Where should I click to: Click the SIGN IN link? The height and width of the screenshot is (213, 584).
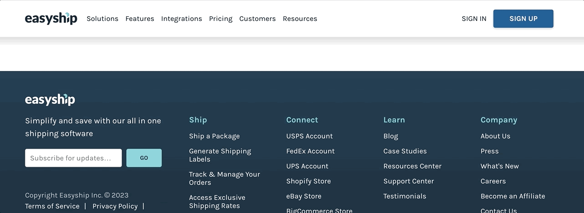tap(474, 19)
